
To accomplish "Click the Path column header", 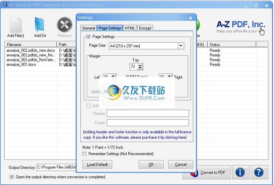I will [x=66, y=45].
